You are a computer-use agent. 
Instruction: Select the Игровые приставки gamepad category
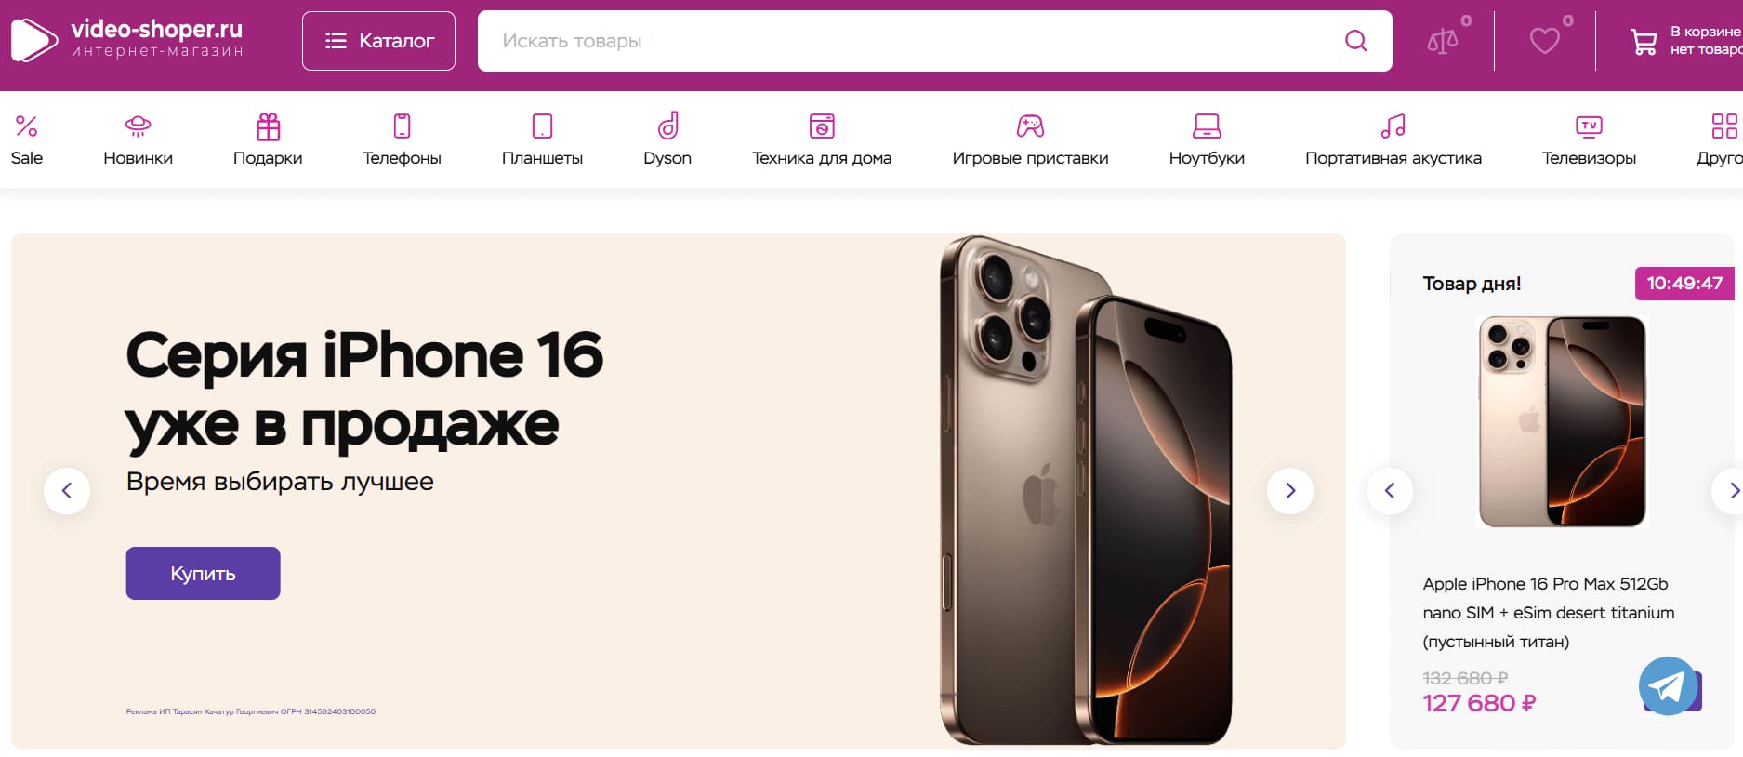click(1030, 139)
